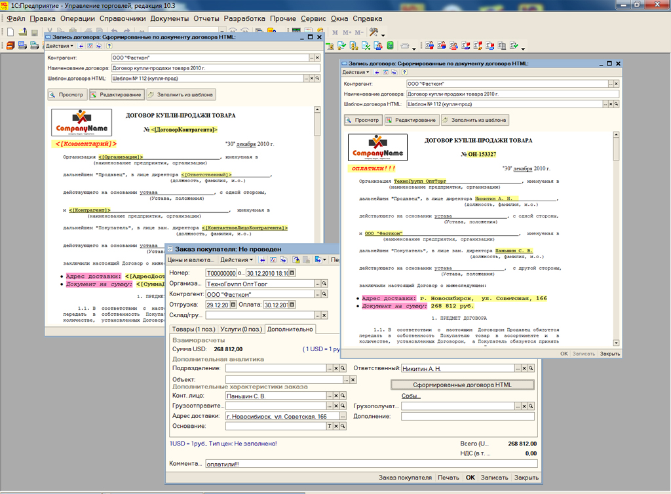Image resolution: width=671 pixels, height=494 pixels.
Task: Click the new document icon in main toolbar
Action: 10,32
